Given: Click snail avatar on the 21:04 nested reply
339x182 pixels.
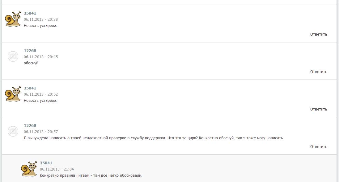Looking at the screenshot, I should coord(29,169).
